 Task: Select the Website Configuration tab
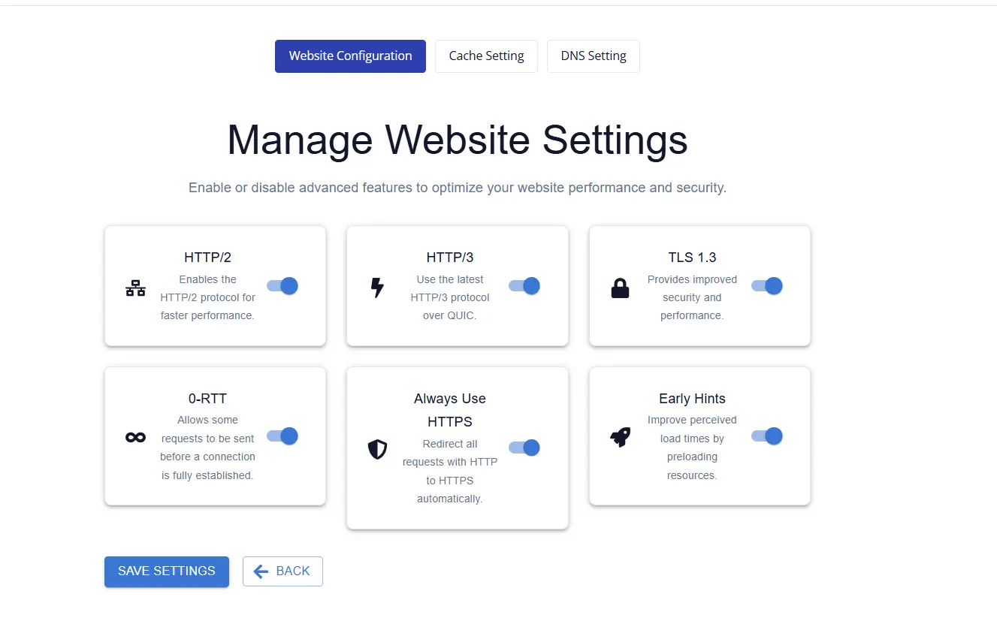point(350,56)
